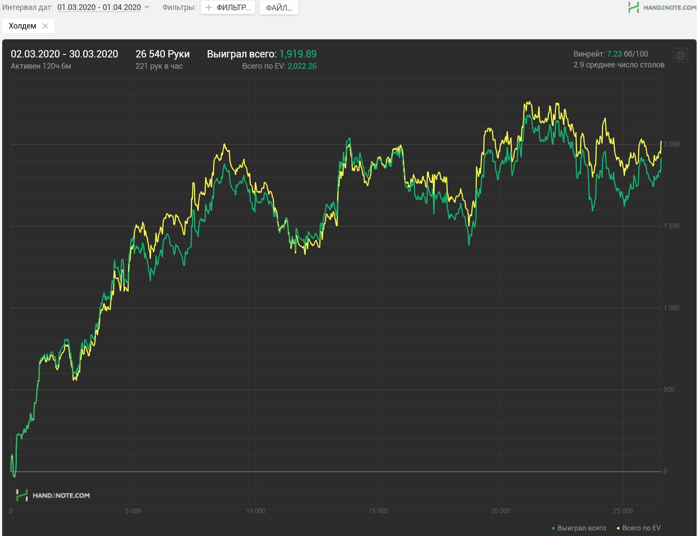Image resolution: width=697 pixels, height=536 pixels.
Task: Click the 26 540 Руки hands count
Action: tap(163, 54)
